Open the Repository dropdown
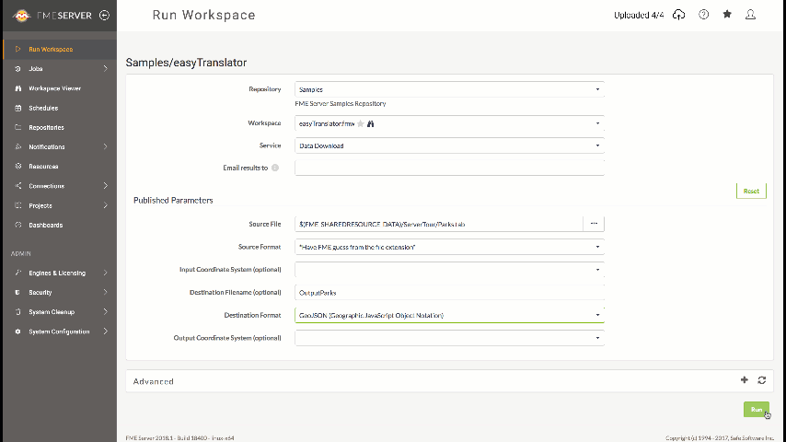786x442 pixels. (449, 89)
